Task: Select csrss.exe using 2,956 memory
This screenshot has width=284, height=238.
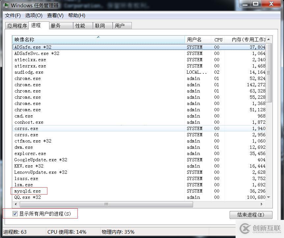Action: pyautogui.click(x=139, y=135)
